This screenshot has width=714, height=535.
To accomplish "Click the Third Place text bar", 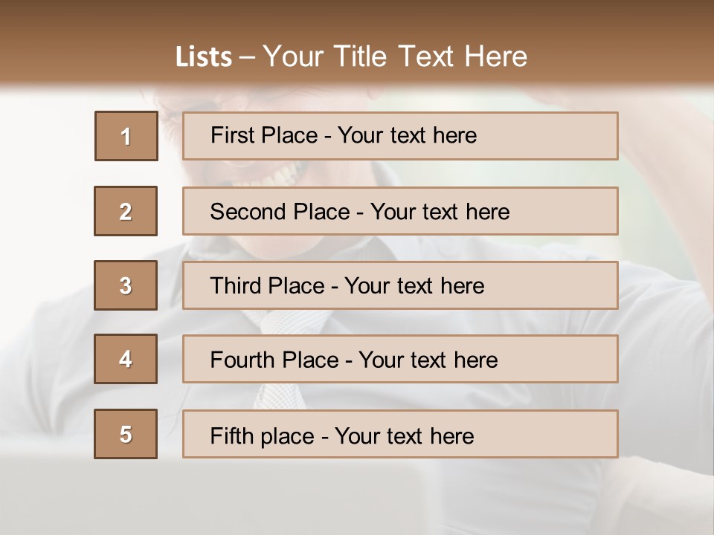I will [x=400, y=285].
